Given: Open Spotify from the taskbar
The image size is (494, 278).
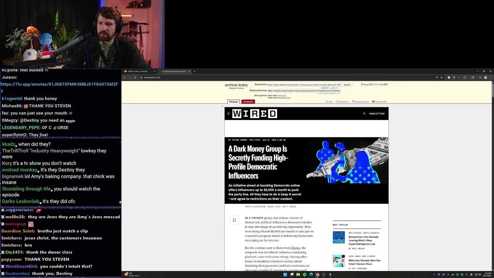Looking at the screenshot, I should 305,275.
